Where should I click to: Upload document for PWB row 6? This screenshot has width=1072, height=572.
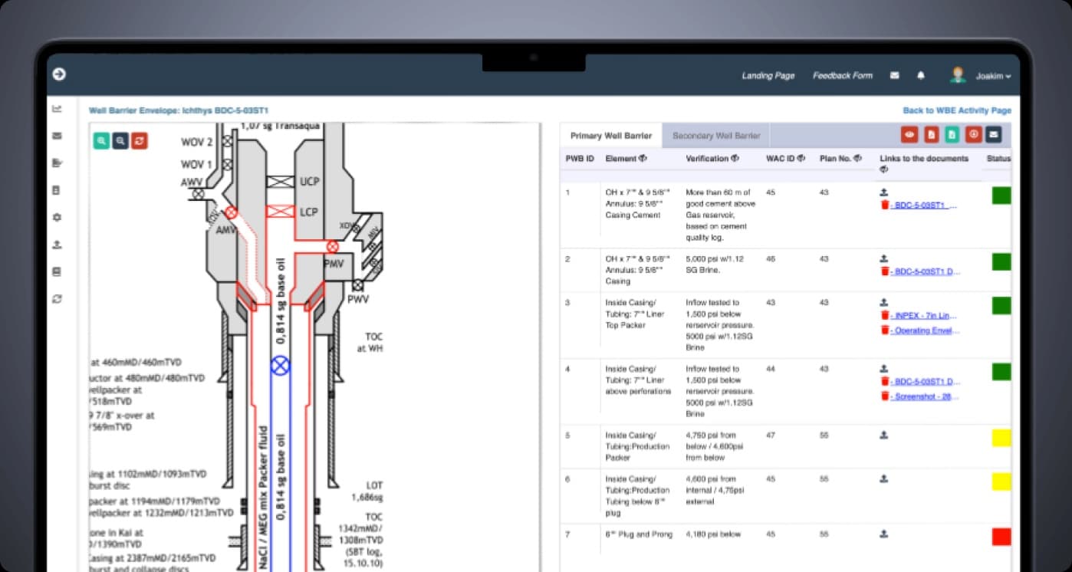(883, 478)
